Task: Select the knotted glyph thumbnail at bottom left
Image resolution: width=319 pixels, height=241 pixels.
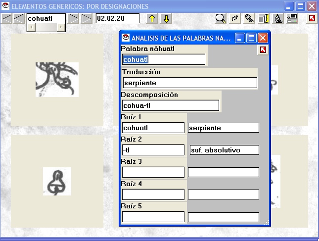Action: point(57,181)
